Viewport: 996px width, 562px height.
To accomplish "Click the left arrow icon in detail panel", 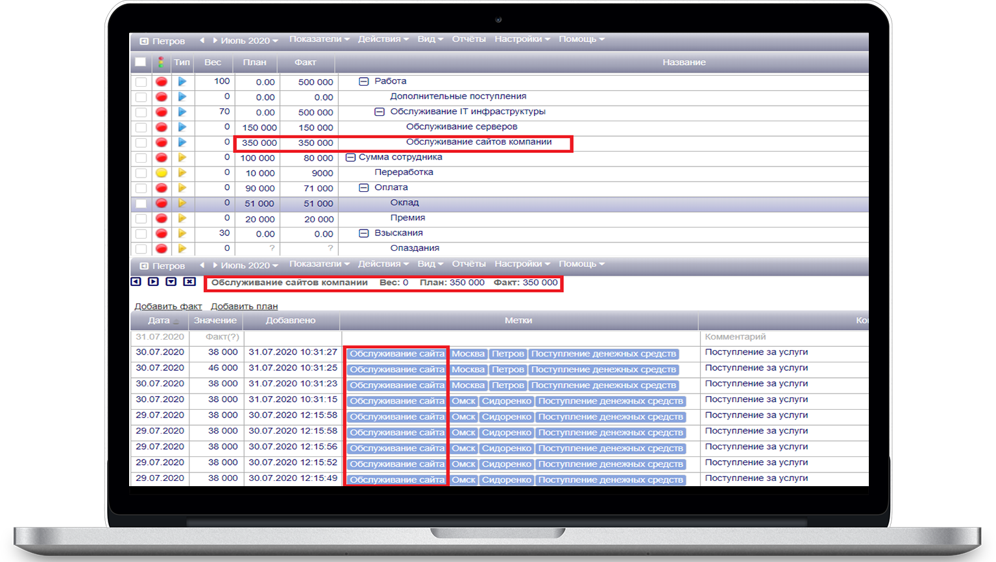I will pos(136,282).
